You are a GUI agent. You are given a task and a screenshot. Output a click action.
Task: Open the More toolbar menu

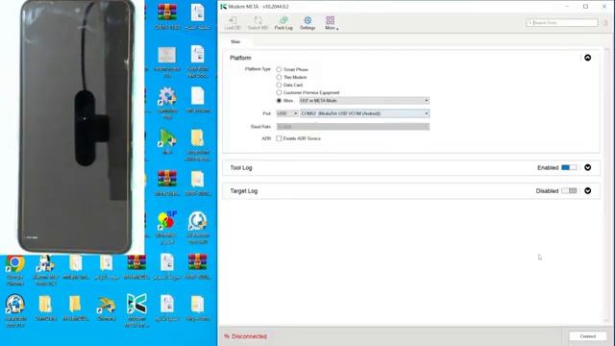click(x=331, y=23)
